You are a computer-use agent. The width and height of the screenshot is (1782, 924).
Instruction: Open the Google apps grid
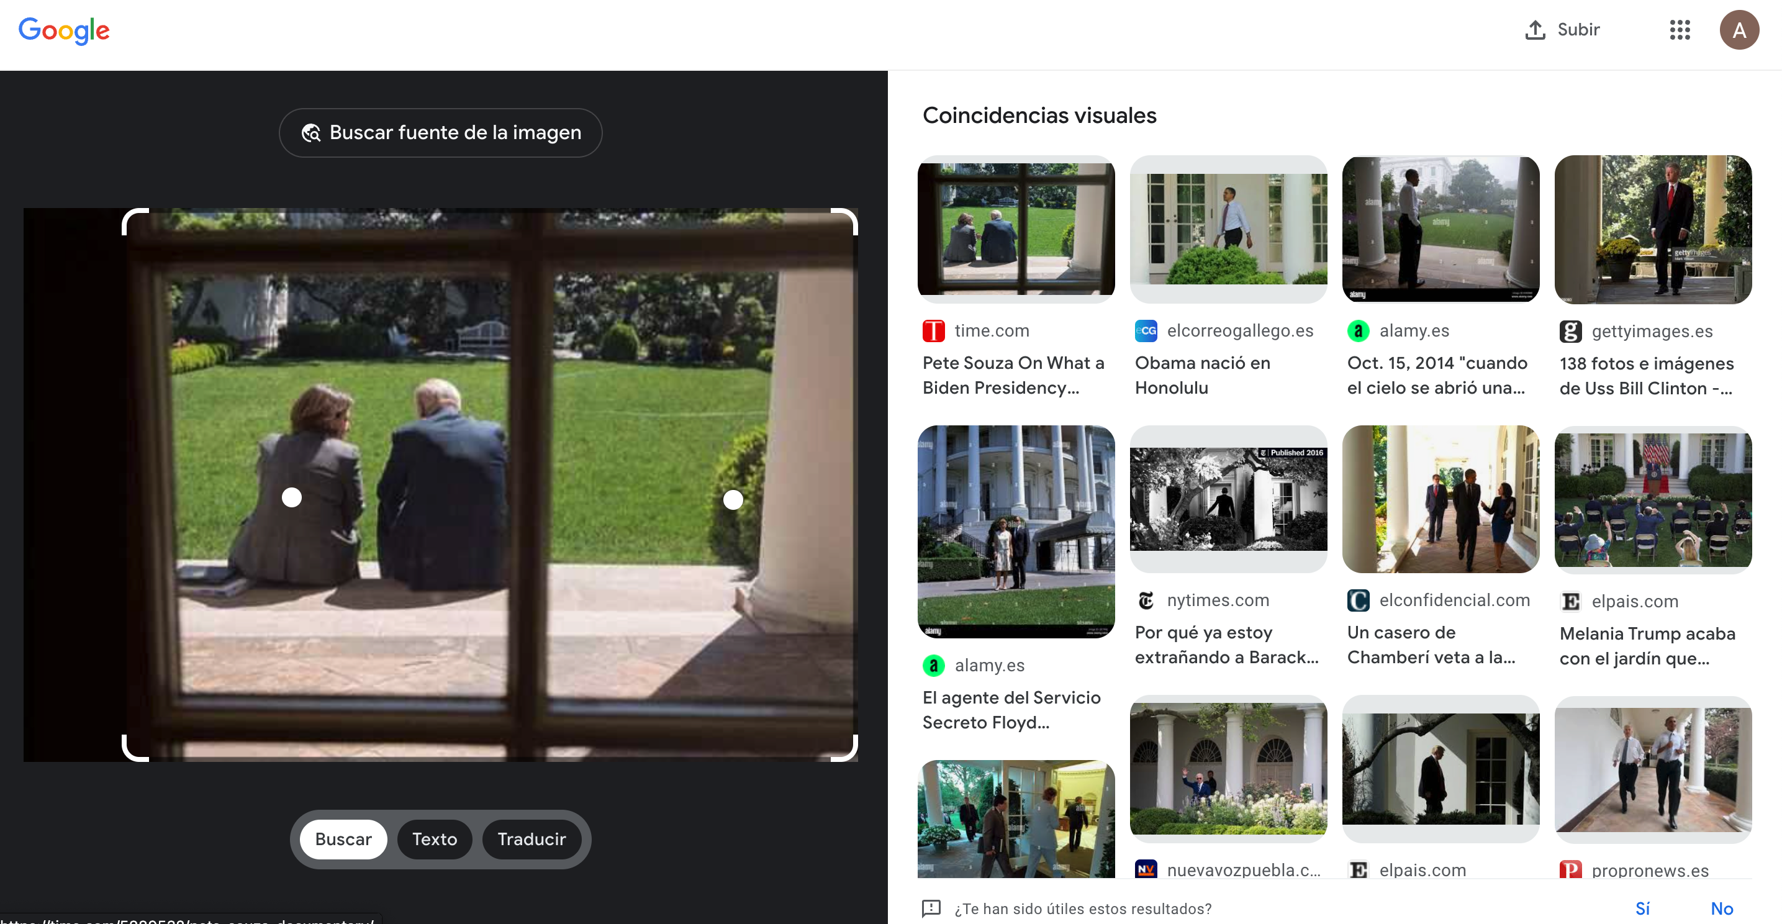pyautogui.click(x=1680, y=30)
